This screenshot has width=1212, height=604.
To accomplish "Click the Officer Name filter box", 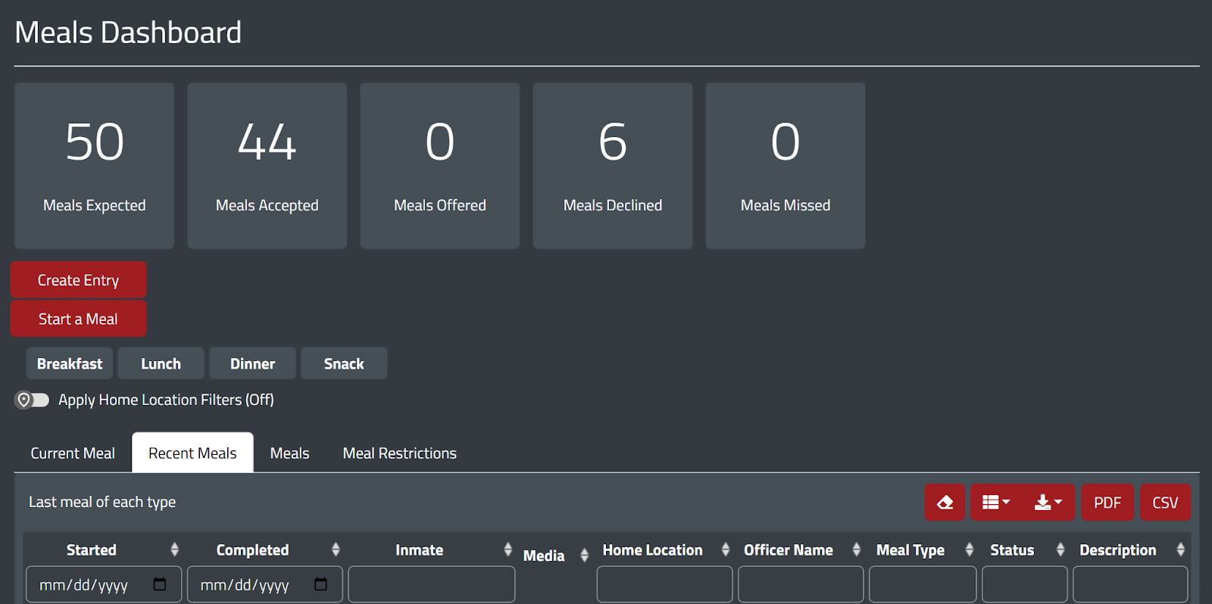I will 801,584.
